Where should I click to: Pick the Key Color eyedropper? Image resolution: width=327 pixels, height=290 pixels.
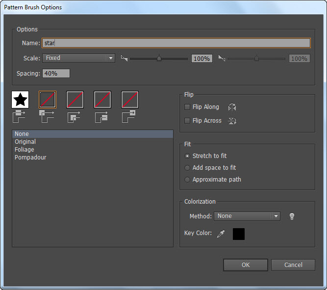(221, 234)
